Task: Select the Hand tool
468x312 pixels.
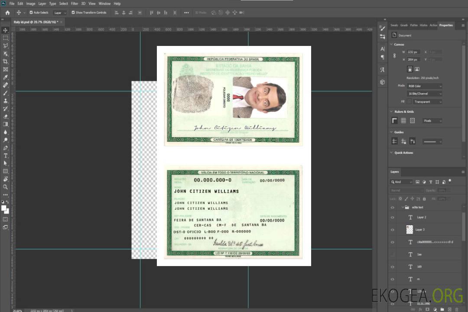Action: pyautogui.click(x=5, y=179)
